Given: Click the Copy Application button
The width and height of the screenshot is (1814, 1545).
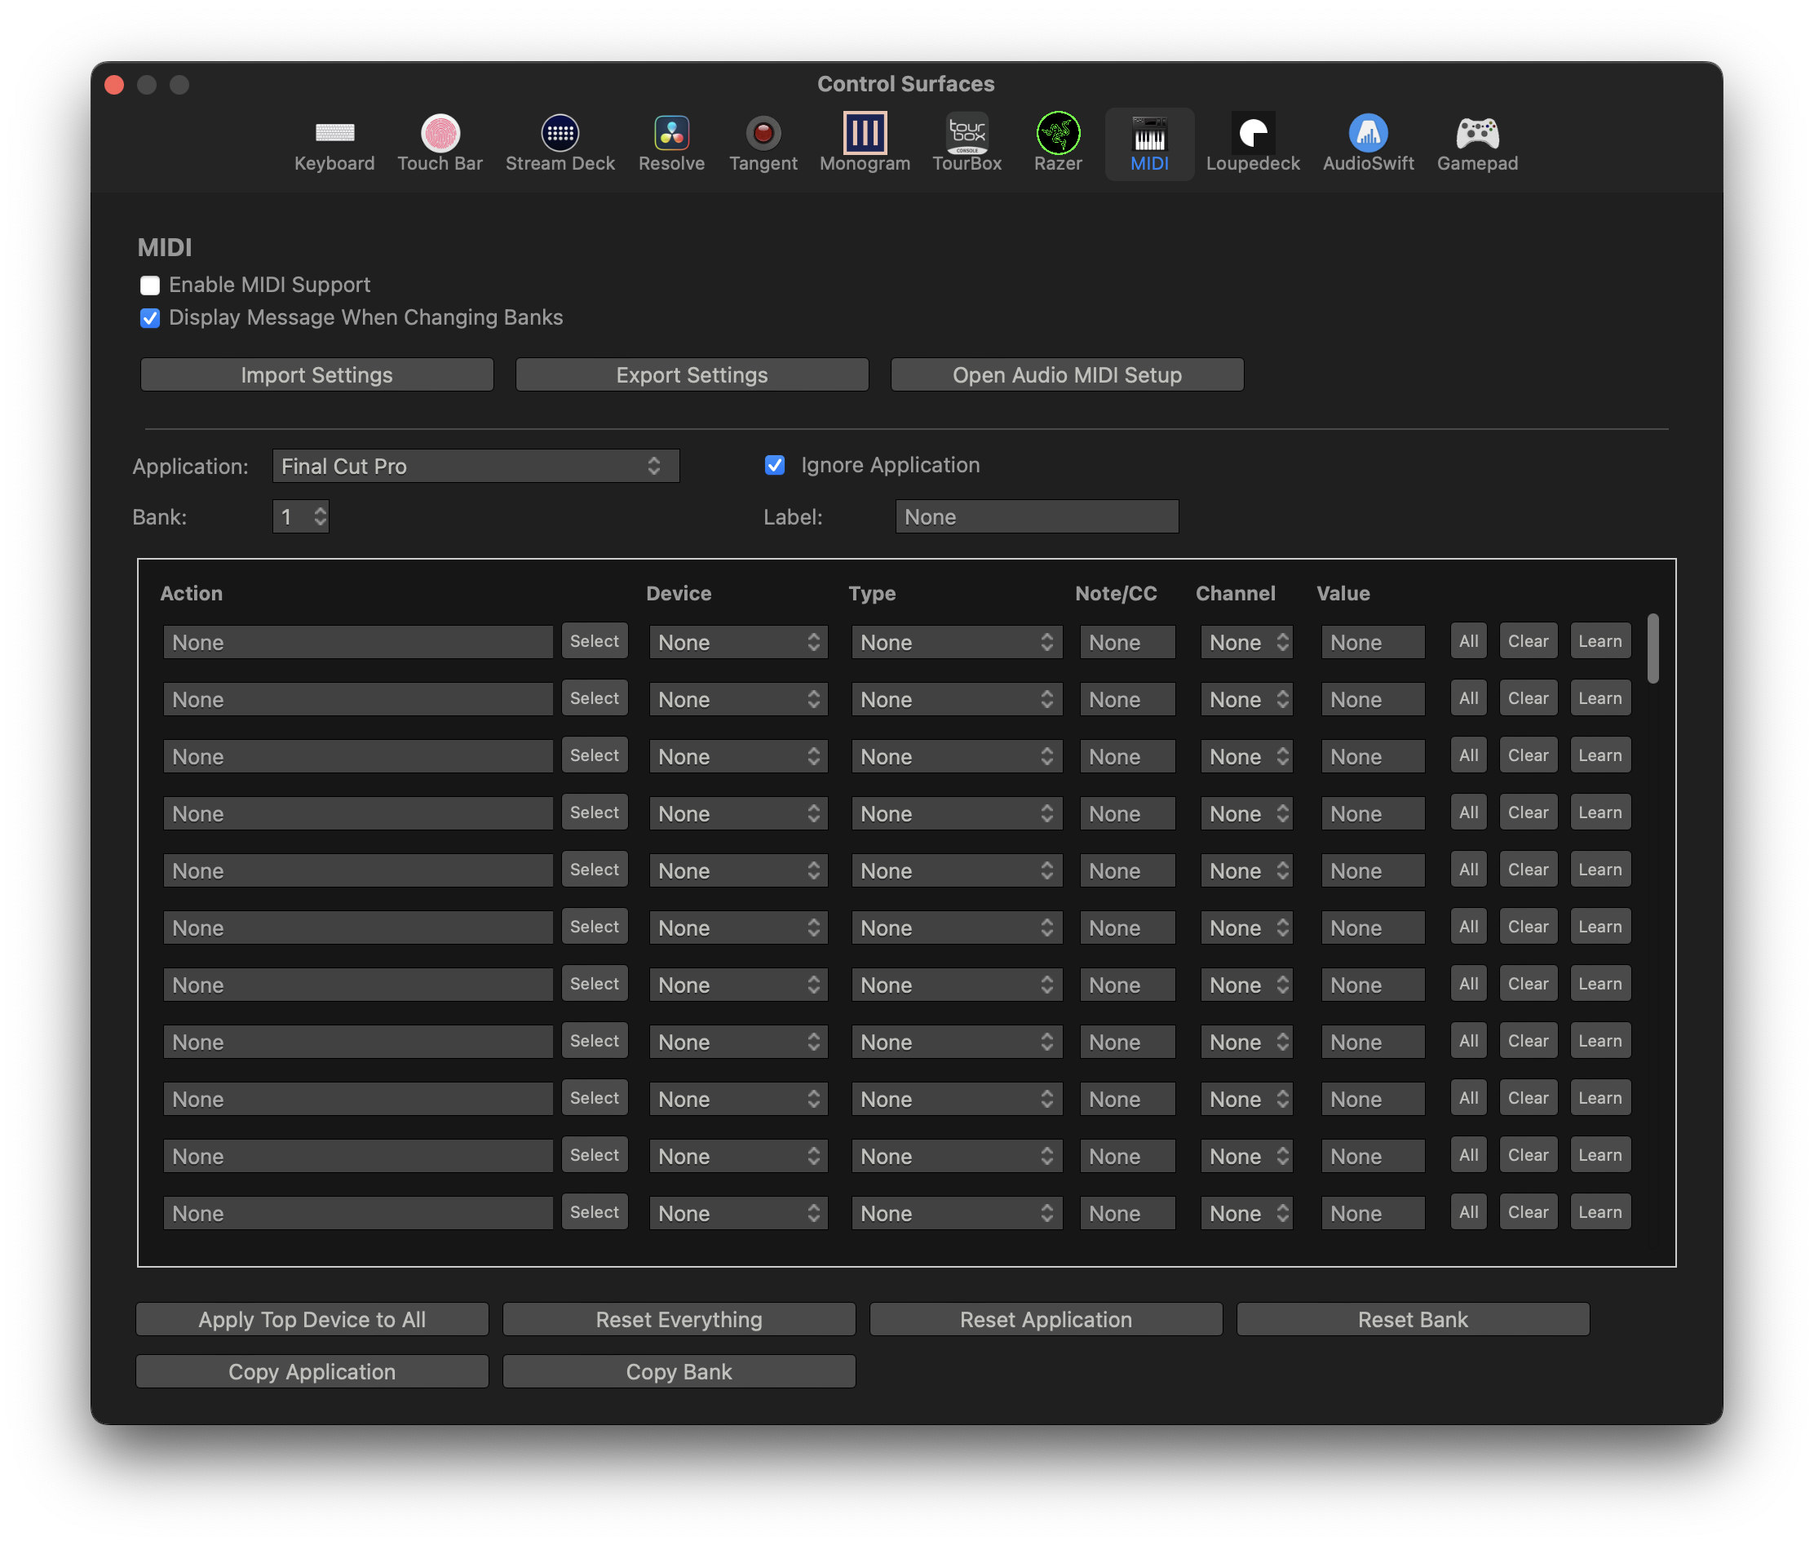Looking at the screenshot, I should pyautogui.click(x=312, y=1372).
